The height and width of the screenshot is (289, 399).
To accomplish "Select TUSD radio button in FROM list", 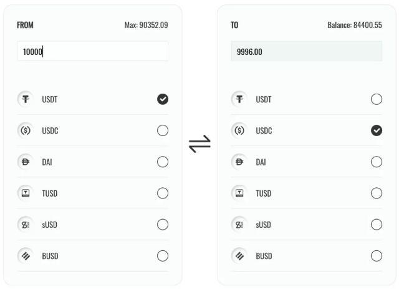I will (163, 193).
